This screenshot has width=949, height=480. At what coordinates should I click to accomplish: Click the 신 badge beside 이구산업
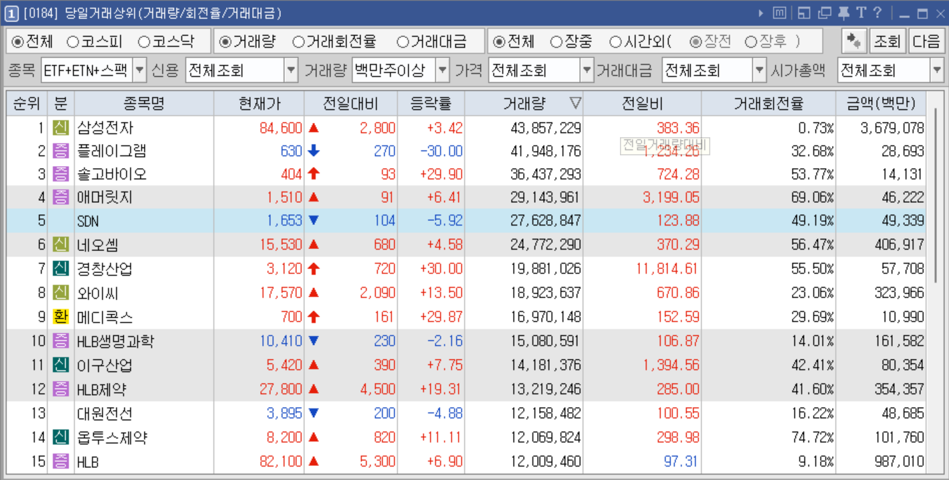[61, 365]
